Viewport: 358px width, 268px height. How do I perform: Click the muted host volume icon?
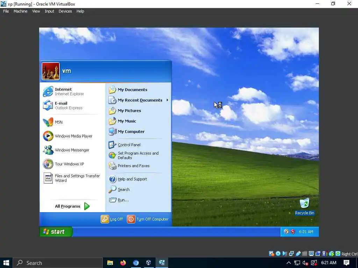coord(306,263)
